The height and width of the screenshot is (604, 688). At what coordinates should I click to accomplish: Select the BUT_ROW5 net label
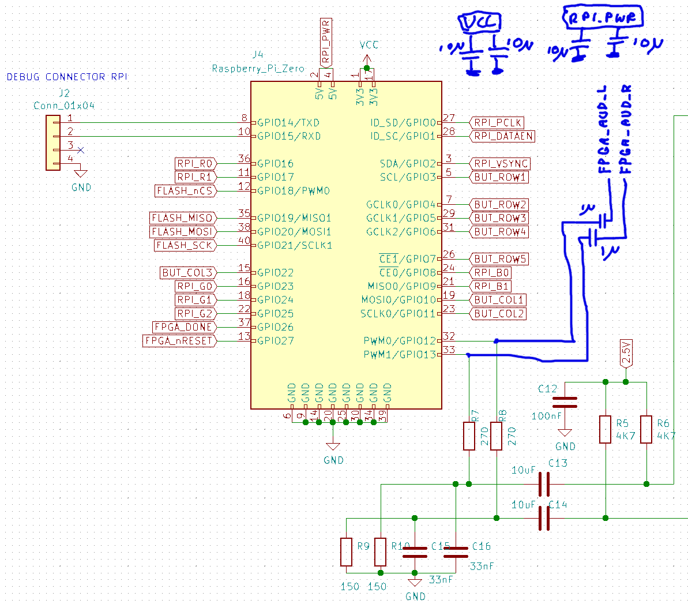(x=500, y=259)
